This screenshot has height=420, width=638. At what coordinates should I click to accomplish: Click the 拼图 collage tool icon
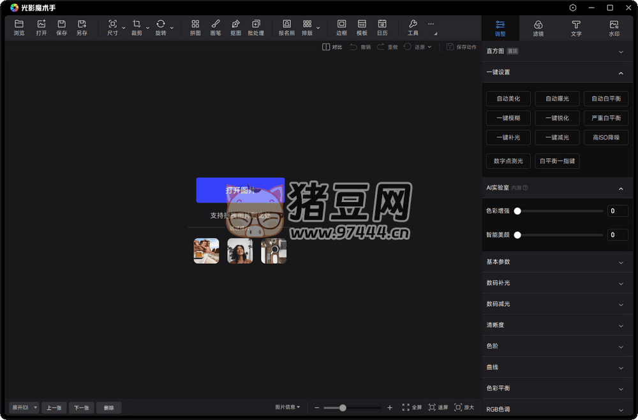pyautogui.click(x=195, y=27)
